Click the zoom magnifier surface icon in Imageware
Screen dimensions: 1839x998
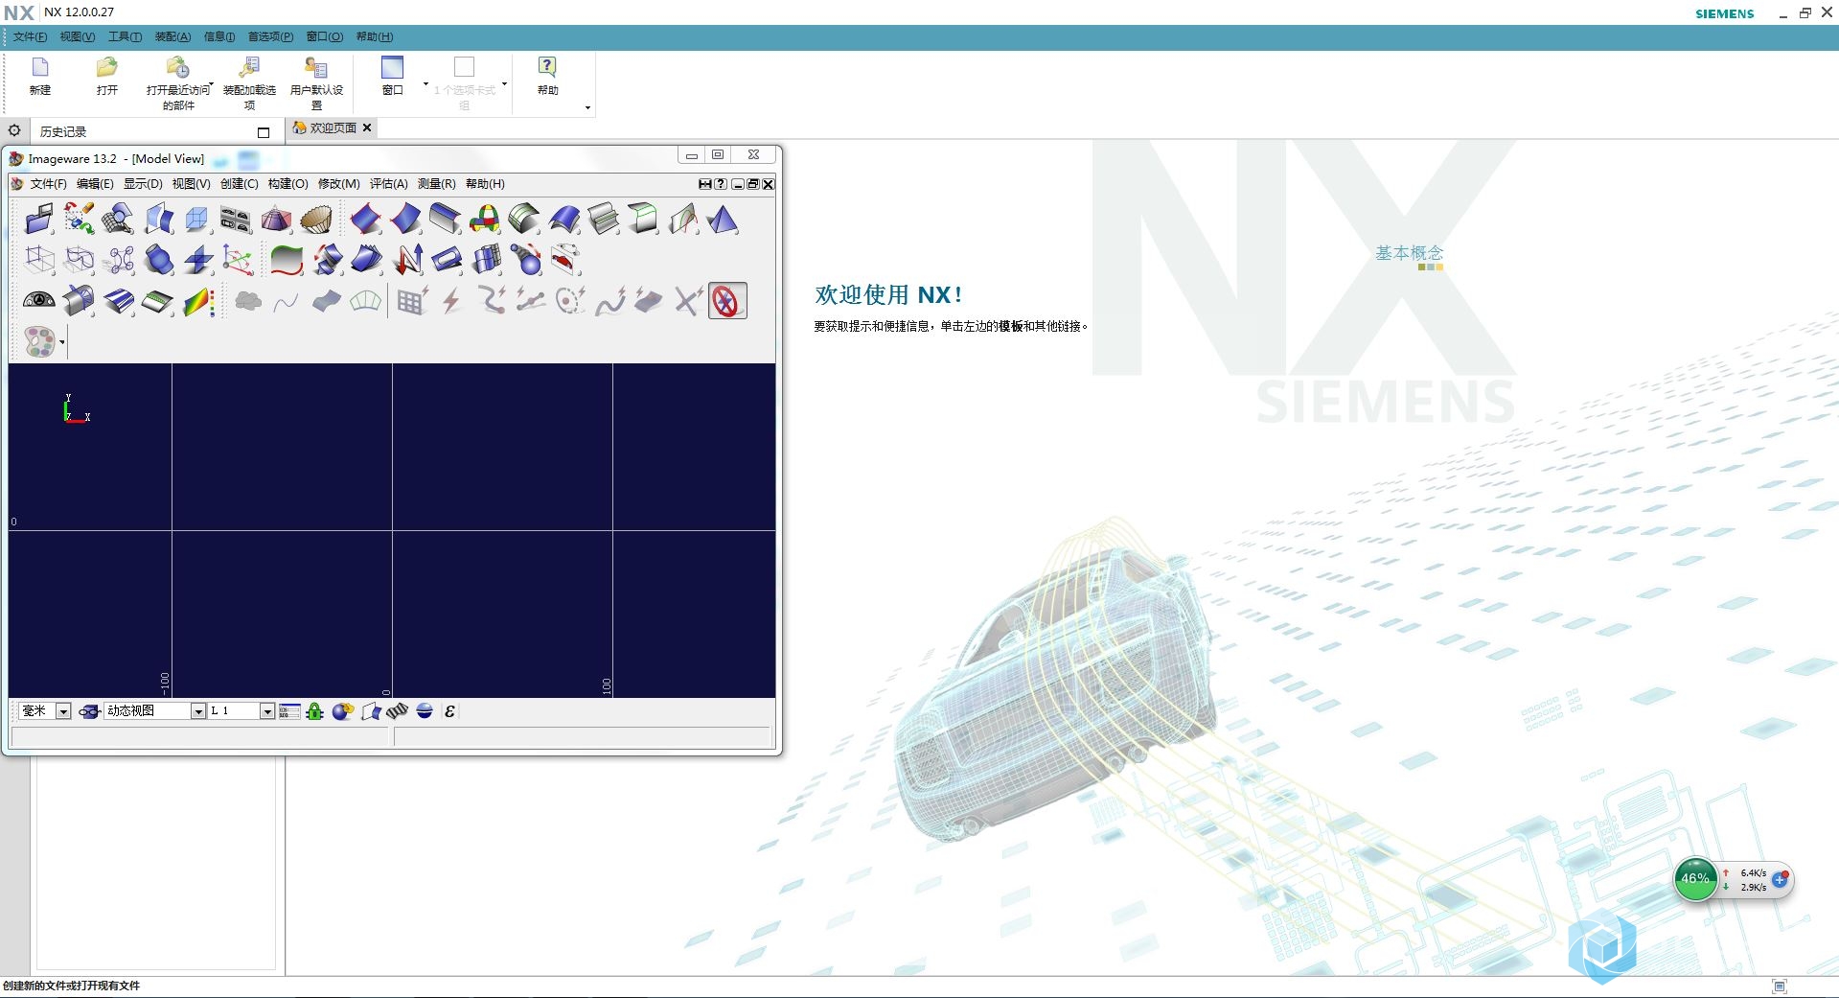[118, 220]
